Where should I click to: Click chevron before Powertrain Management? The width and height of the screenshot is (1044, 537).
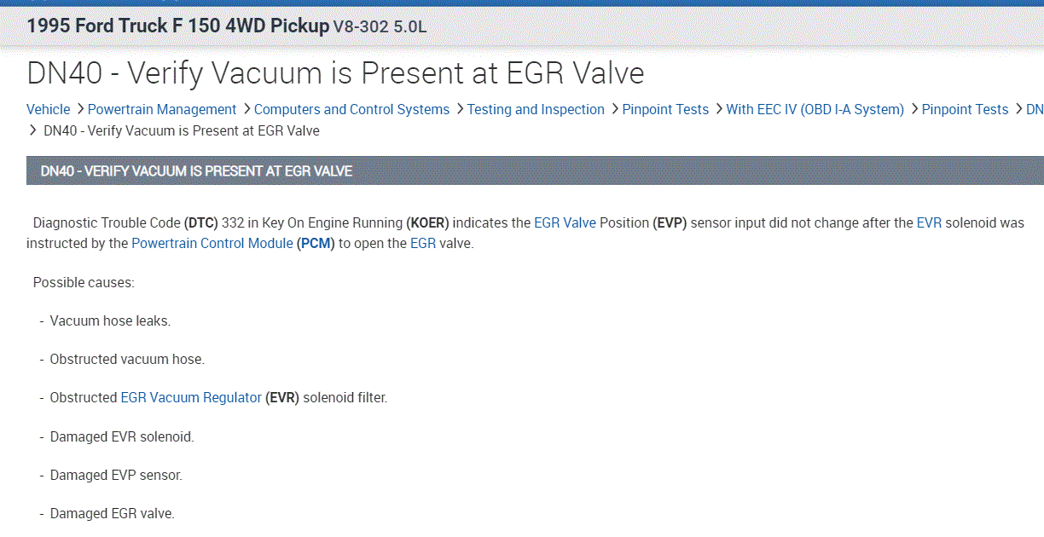[x=79, y=109]
